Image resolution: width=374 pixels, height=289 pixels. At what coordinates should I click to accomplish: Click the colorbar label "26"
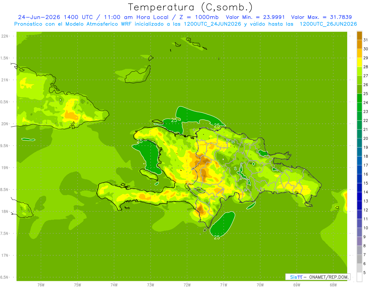[366, 85]
